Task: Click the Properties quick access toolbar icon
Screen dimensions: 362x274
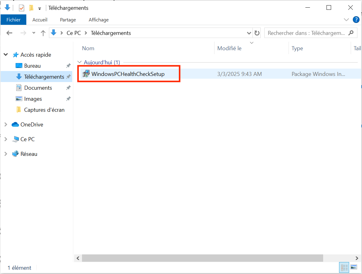Action: 21,8
